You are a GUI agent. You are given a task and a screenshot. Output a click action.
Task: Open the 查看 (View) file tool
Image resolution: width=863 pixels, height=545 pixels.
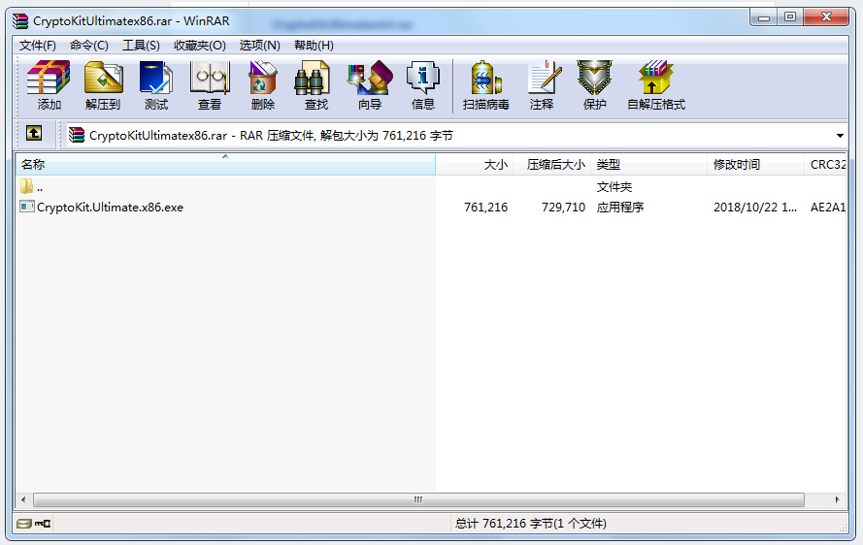click(210, 85)
